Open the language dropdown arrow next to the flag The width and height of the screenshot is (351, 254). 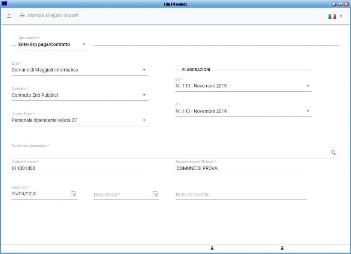pyautogui.click(x=341, y=16)
